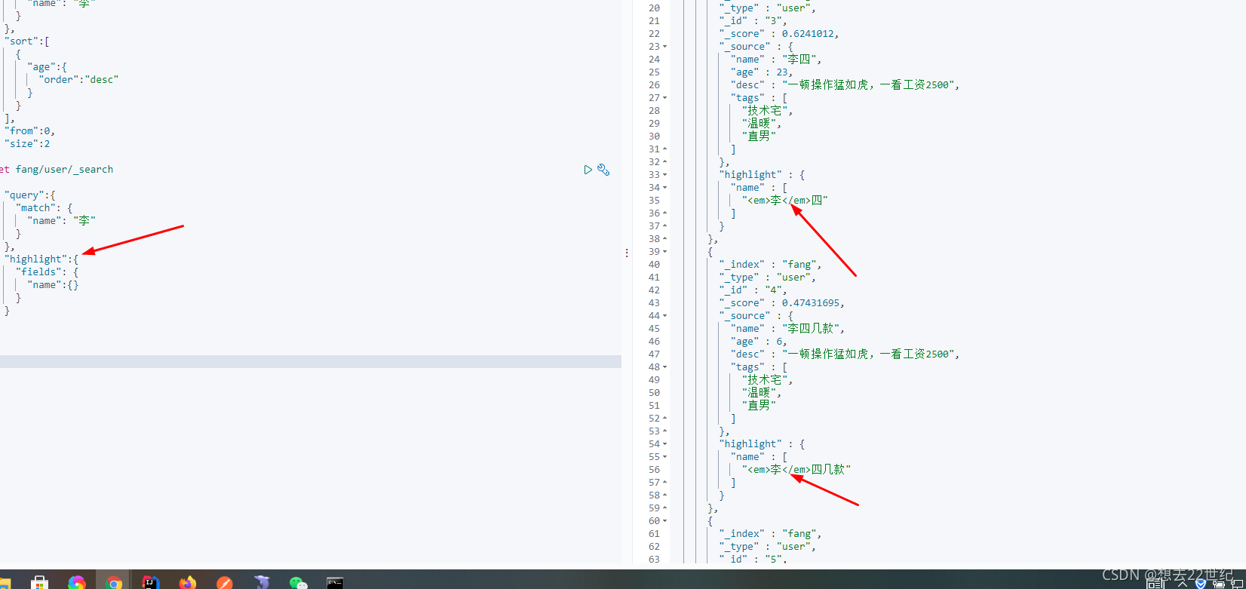Click the "age":{ line in sort block
This screenshot has height=589, width=1246.
[x=48, y=67]
